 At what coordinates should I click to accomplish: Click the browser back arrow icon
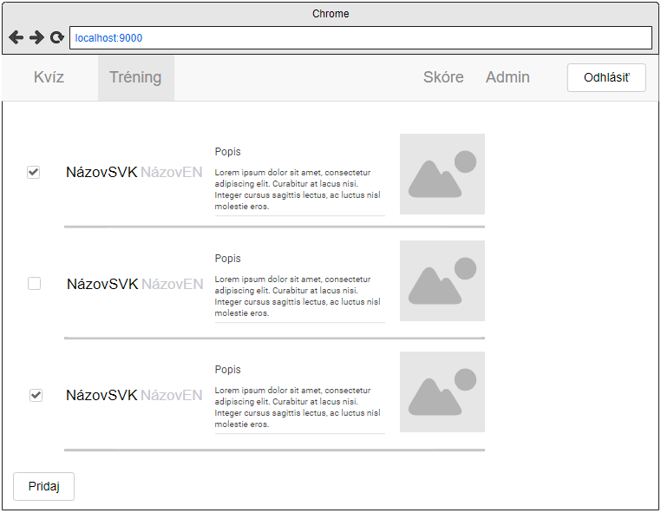16,38
